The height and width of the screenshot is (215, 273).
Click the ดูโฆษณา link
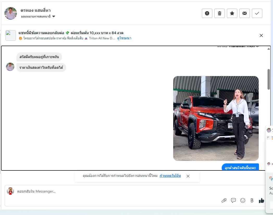coord(124,38)
